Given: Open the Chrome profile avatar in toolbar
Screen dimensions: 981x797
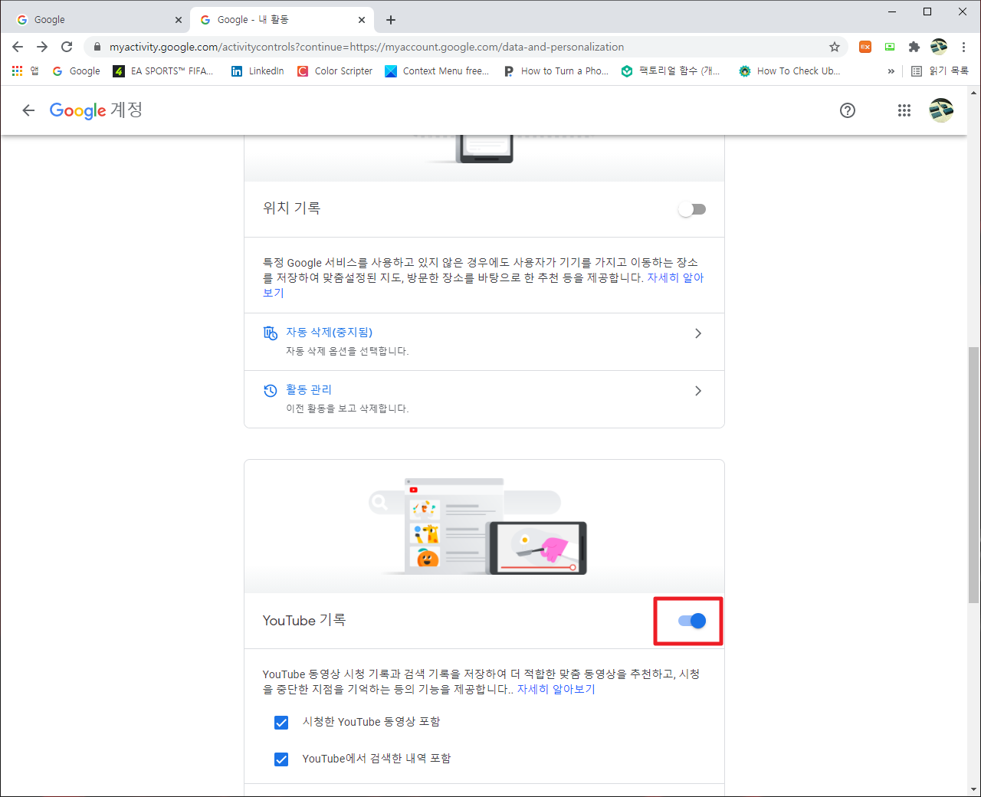Looking at the screenshot, I should tap(939, 47).
